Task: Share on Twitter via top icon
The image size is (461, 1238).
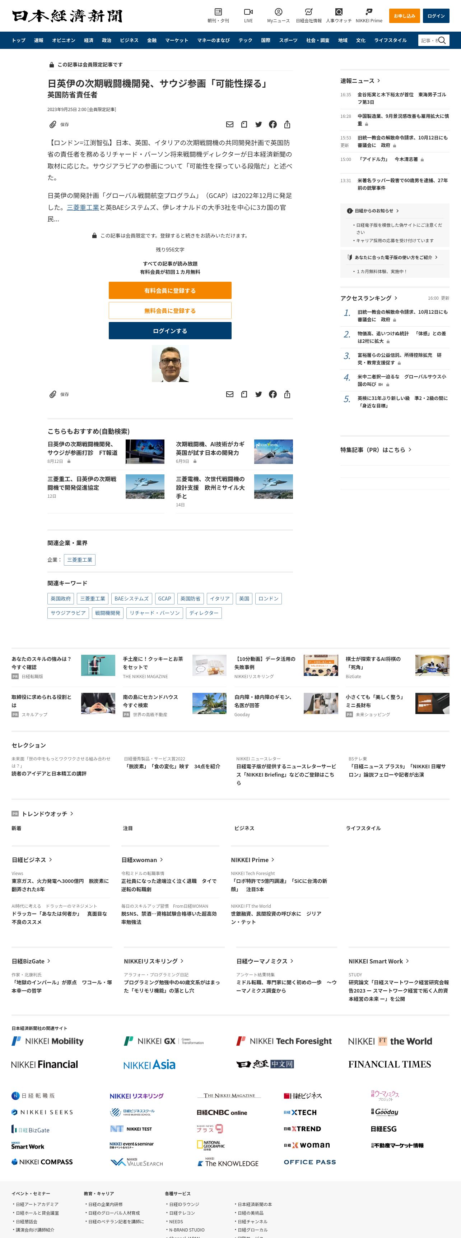Action: 259,124
